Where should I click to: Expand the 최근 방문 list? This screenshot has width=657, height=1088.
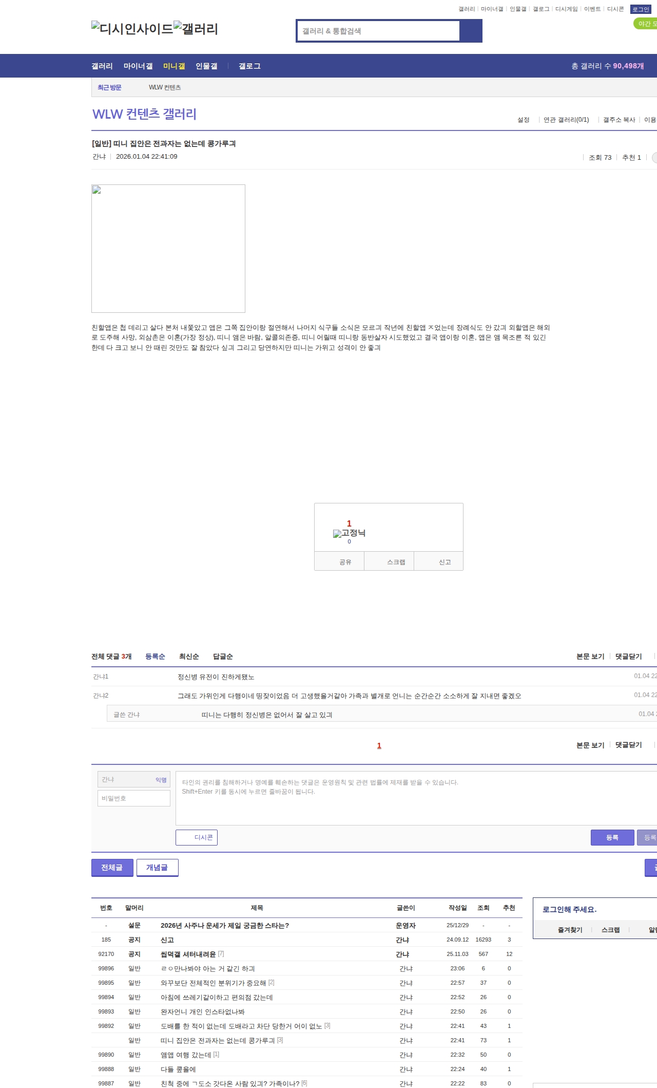point(109,87)
